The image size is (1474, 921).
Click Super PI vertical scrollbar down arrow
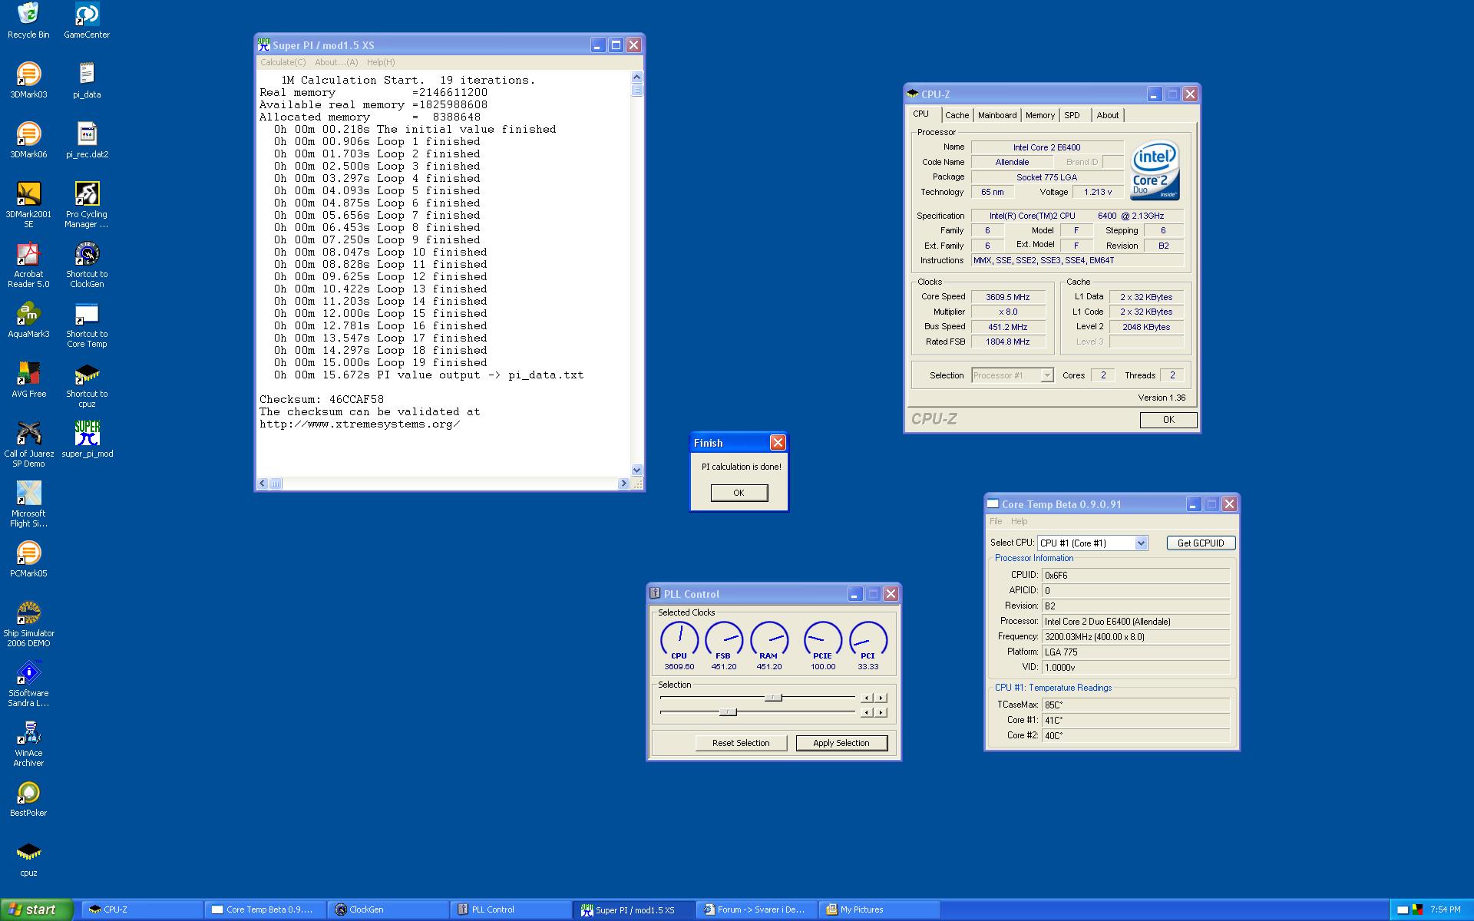636,470
